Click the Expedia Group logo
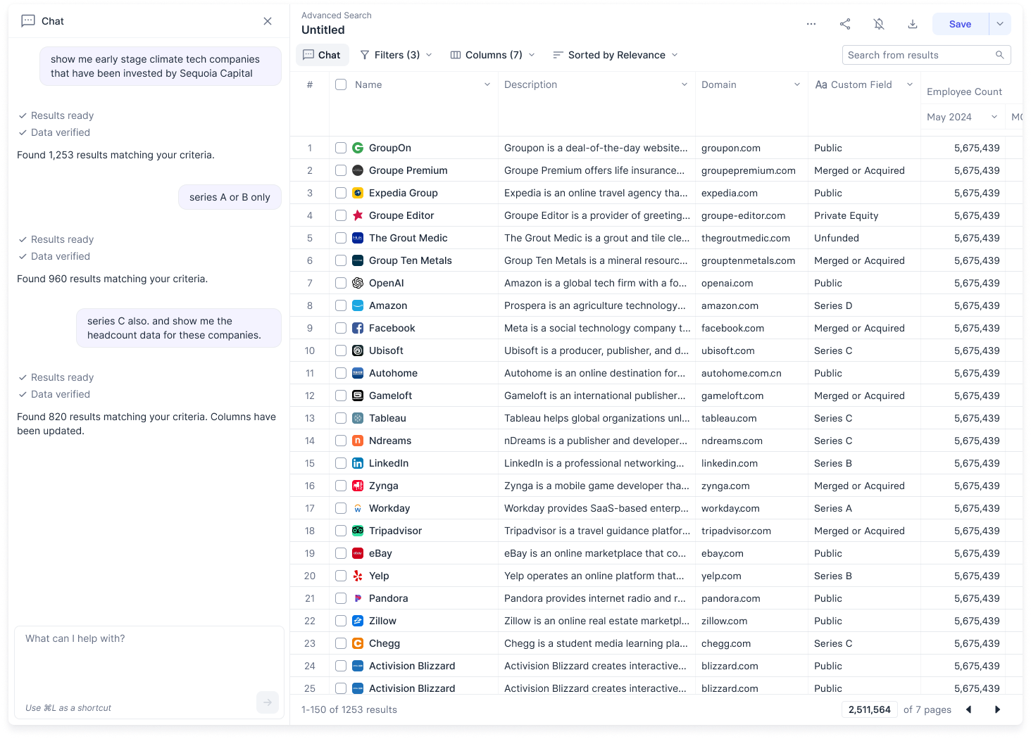Image resolution: width=1031 pixels, height=739 pixels. 358,193
